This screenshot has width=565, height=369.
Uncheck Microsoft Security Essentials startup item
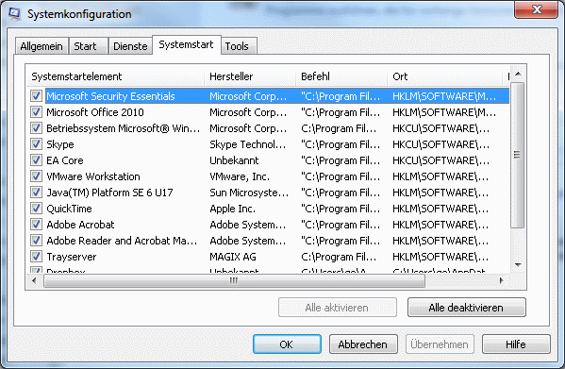click(x=36, y=96)
